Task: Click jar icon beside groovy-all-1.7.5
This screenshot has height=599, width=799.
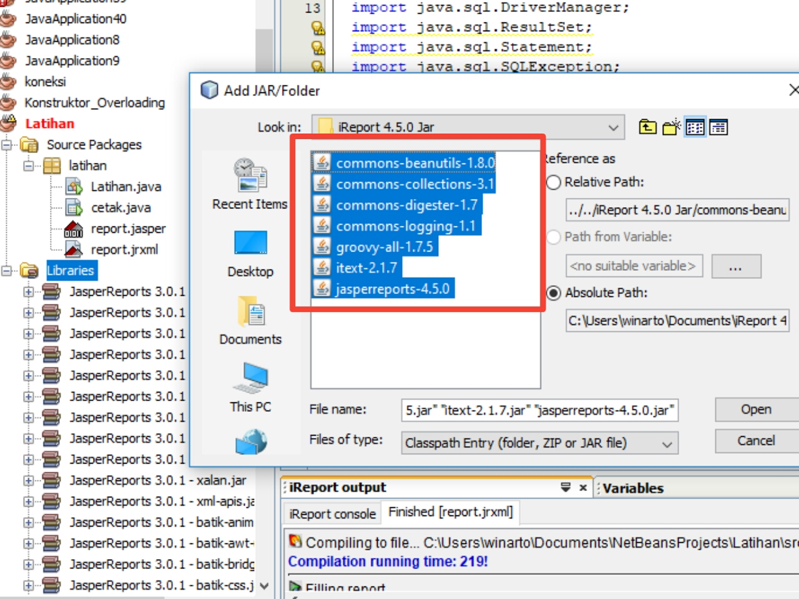Action: pos(322,246)
